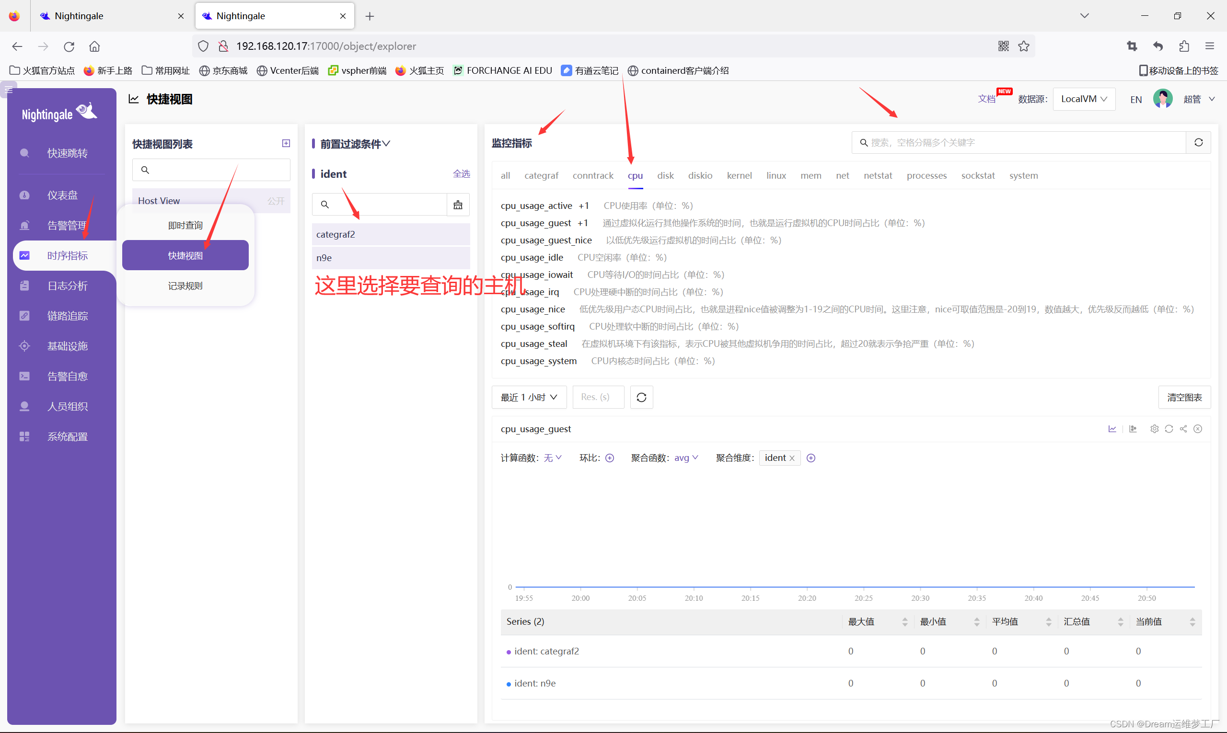Switch to the mem metrics tab
The image size is (1227, 733).
810,175
